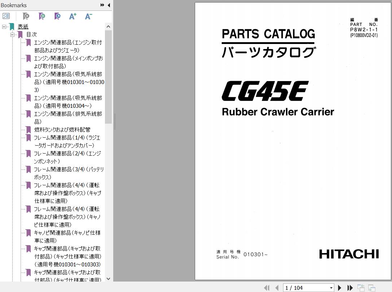The width and height of the screenshot is (392, 292).
Task: Click the next view navigation icon
Action: click(x=372, y=288)
